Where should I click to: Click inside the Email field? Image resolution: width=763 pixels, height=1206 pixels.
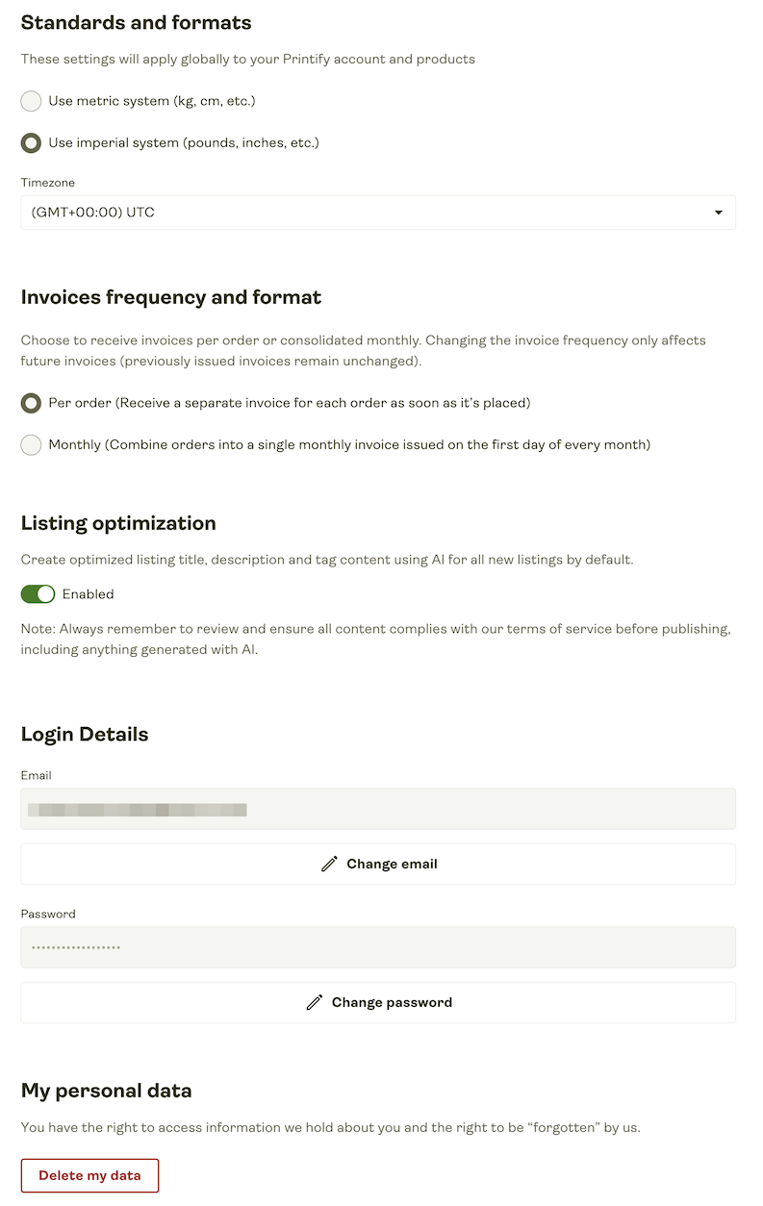click(x=378, y=809)
